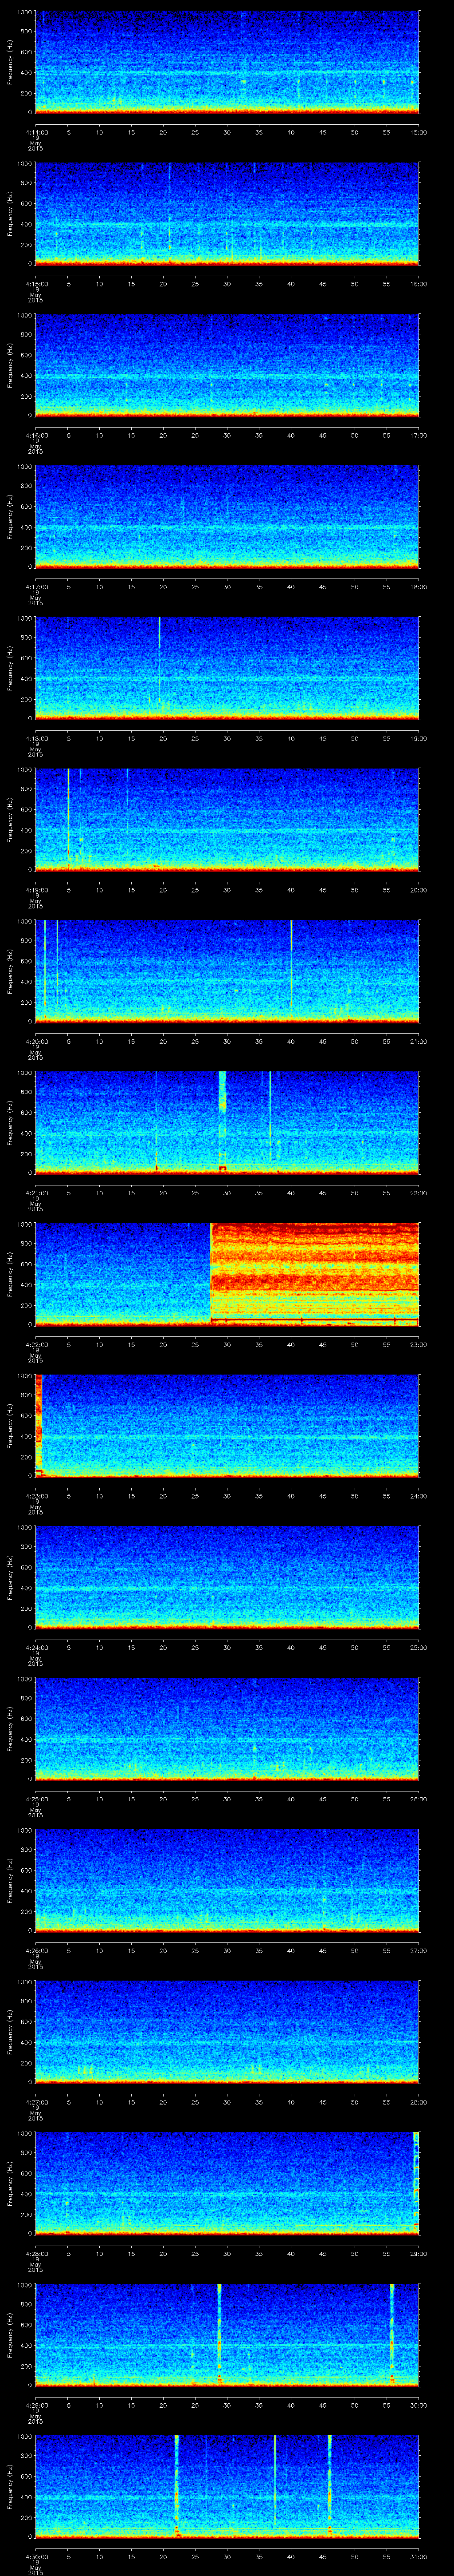
Task: Select the vertical spike at 40 seconds in 4:20:00 panel
Action: pos(290,960)
